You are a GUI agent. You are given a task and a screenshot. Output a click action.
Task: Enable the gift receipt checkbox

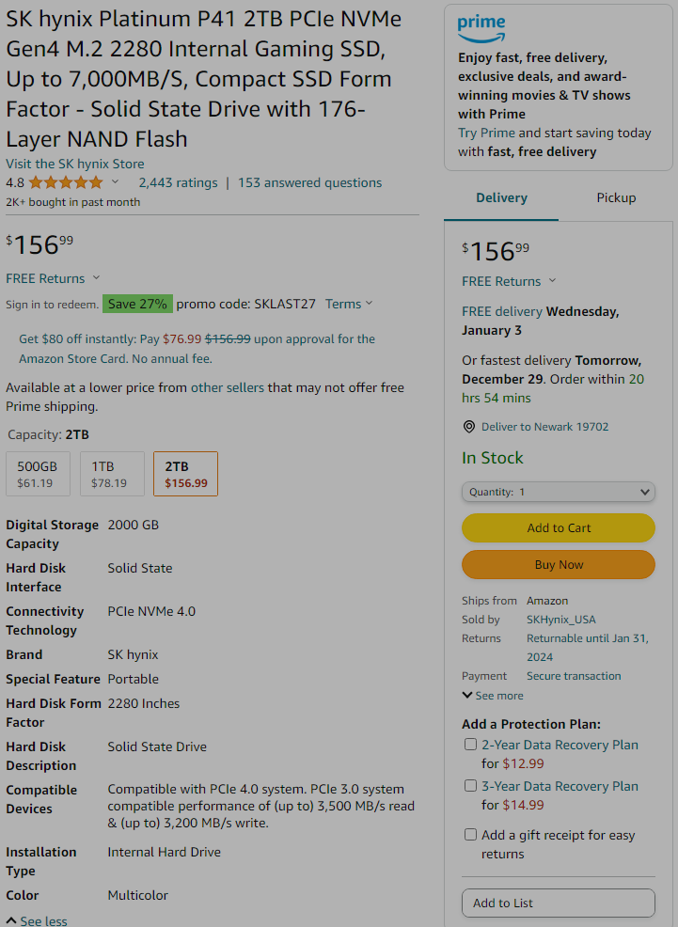click(x=470, y=834)
